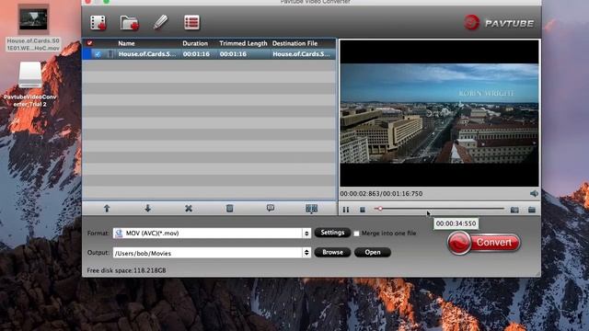589x331 pixels.
Task: Remove the selected item with X icon
Action: click(x=189, y=209)
